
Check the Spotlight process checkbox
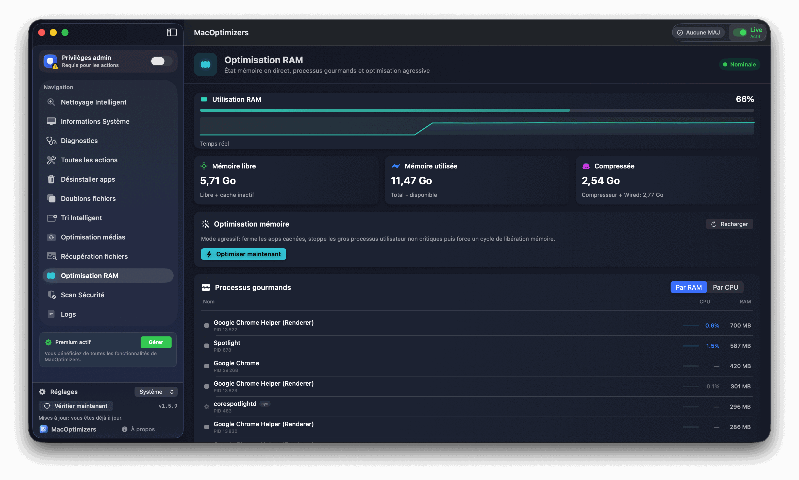pos(206,346)
